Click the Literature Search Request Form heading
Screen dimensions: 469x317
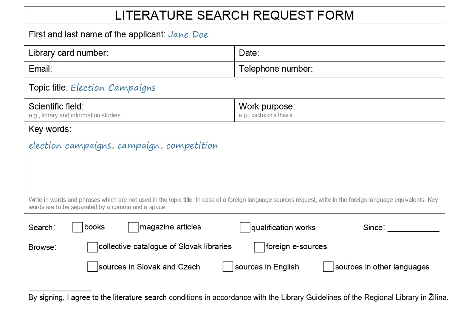(234, 15)
